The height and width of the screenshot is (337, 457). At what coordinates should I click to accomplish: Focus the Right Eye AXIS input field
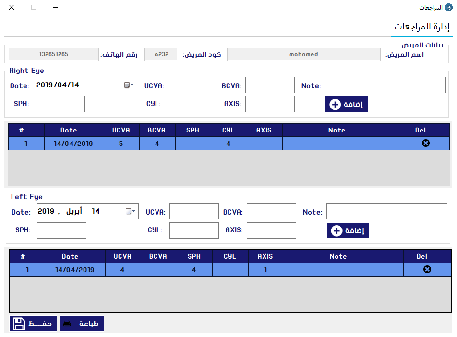coord(270,104)
